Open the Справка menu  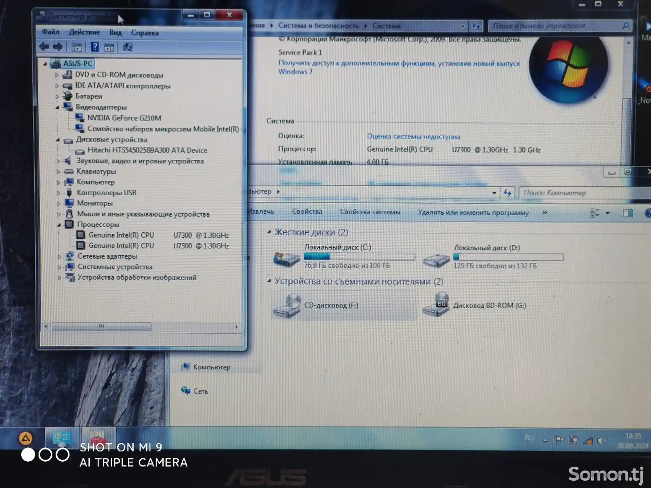(x=145, y=33)
